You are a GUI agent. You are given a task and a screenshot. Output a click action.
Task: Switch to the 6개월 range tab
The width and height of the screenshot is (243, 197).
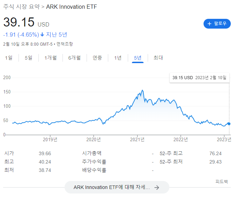tap(74, 58)
